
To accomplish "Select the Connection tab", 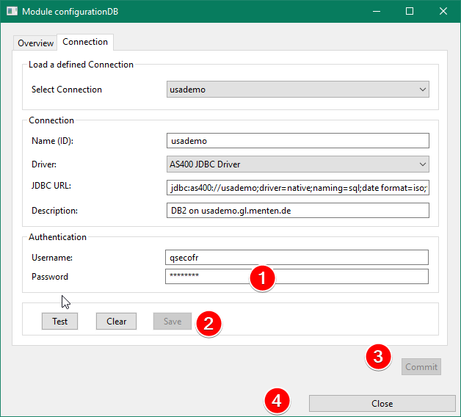I will click(85, 43).
